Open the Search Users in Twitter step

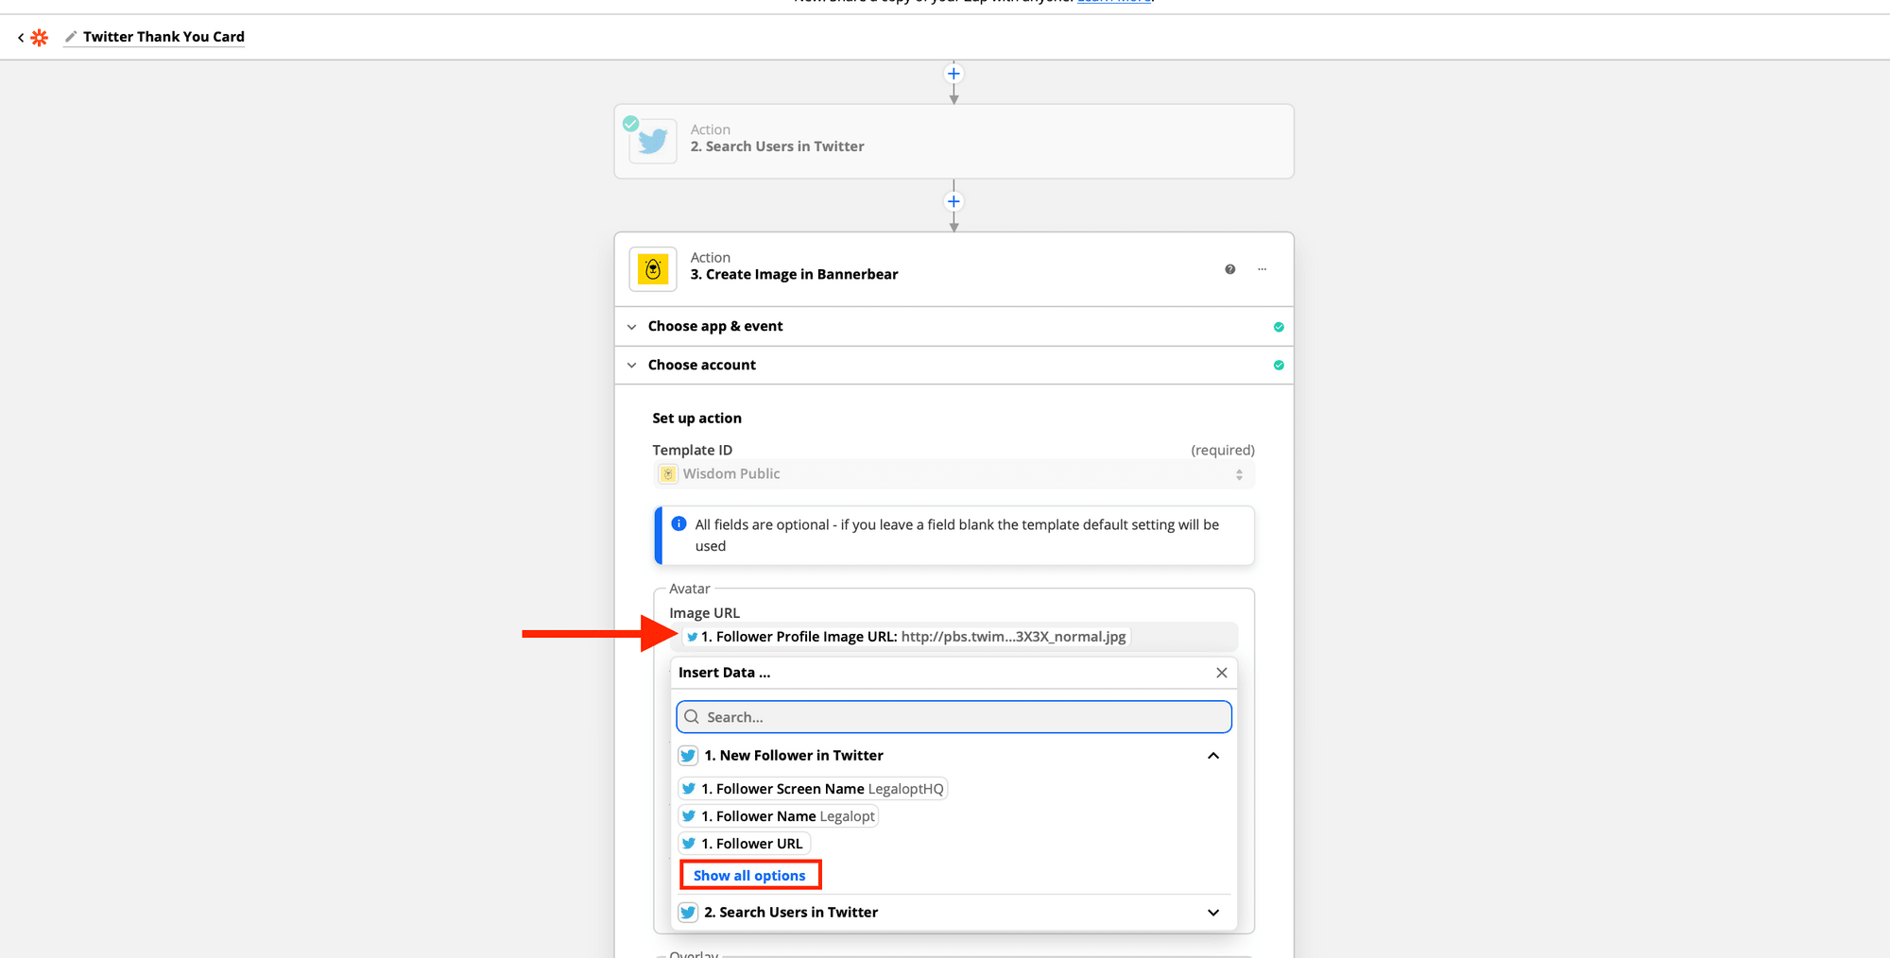click(954, 142)
